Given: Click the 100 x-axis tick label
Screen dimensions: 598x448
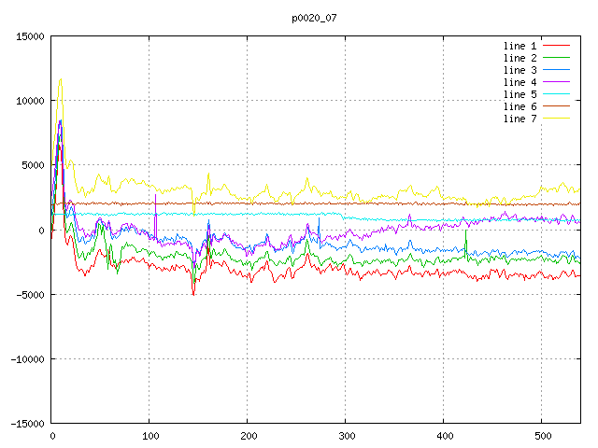Looking at the screenshot, I should coord(149,436).
